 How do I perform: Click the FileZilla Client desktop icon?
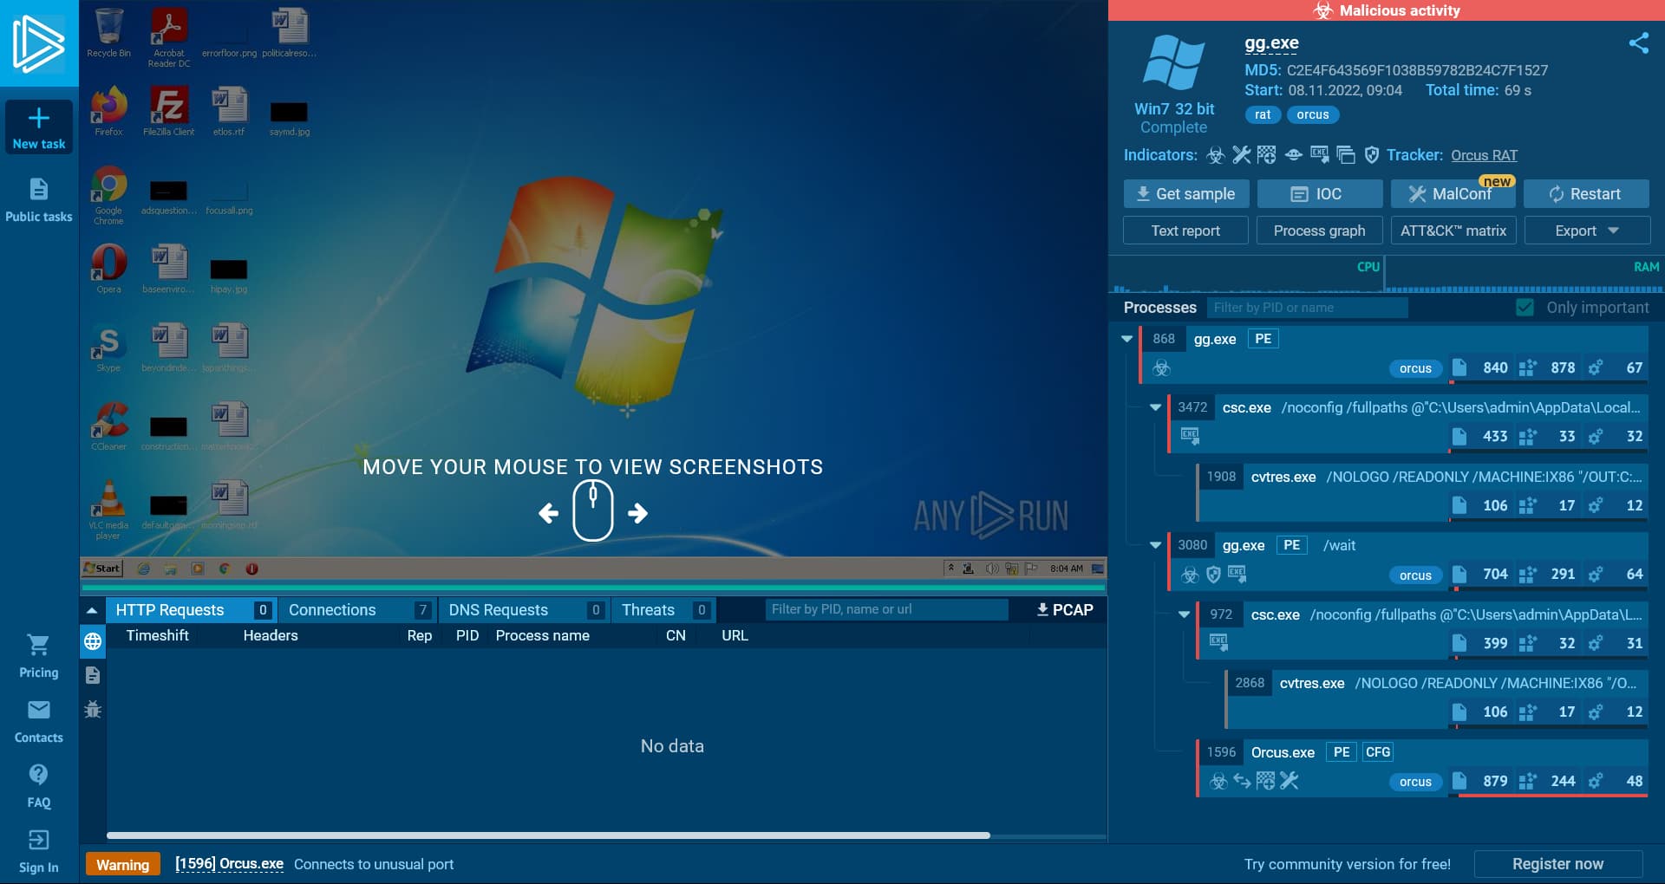(169, 112)
